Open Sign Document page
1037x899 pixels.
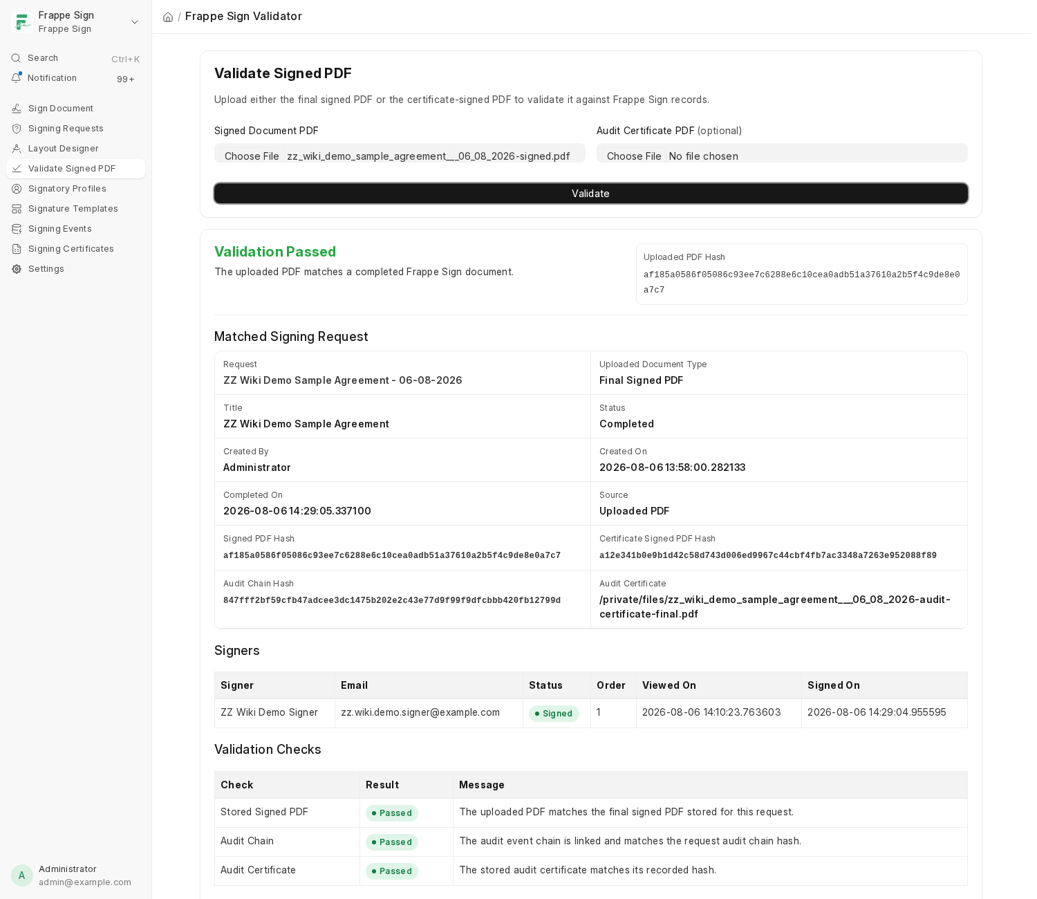pyautogui.click(x=76, y=109)
